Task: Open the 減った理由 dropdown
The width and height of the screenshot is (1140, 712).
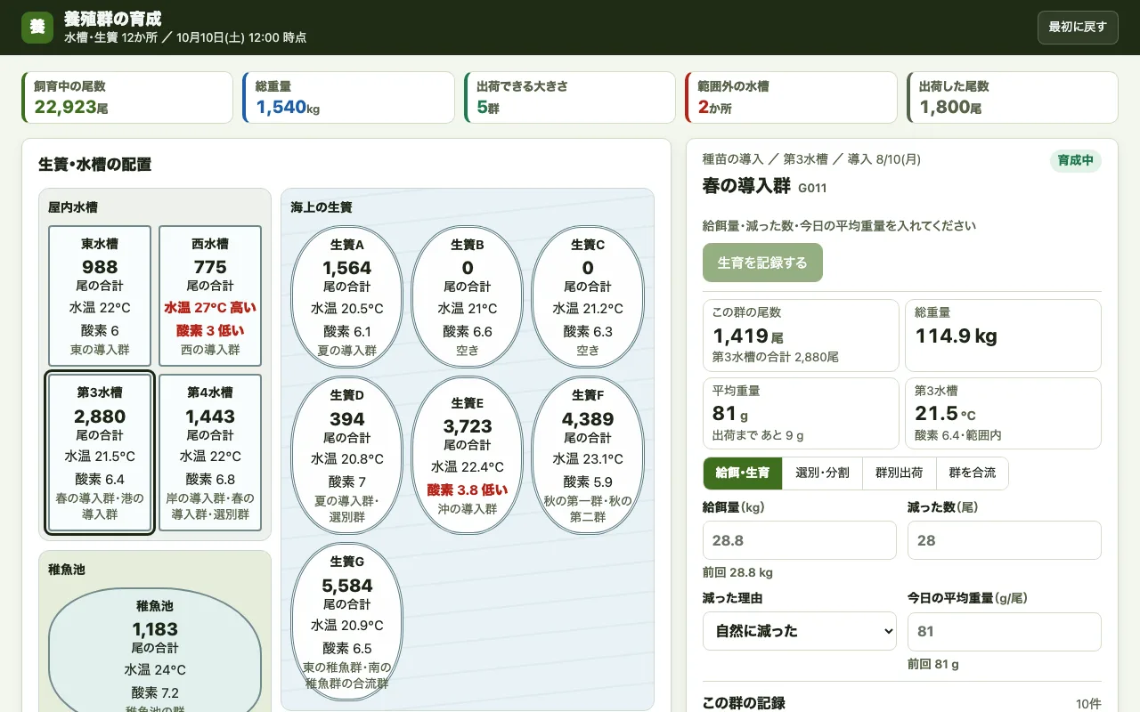Action: click(x=800, y=631)
